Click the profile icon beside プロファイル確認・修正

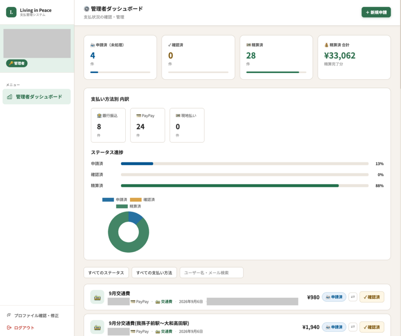[9, 315]
